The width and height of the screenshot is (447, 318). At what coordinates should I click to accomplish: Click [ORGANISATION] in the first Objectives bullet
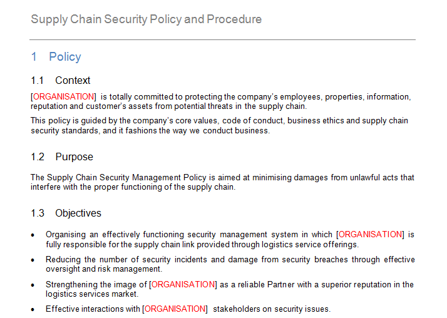click(x=371, y=234)
